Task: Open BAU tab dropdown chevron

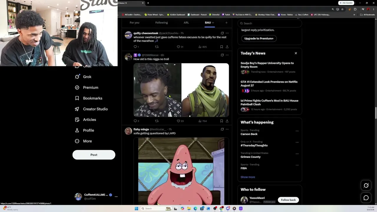Action: 213,23
